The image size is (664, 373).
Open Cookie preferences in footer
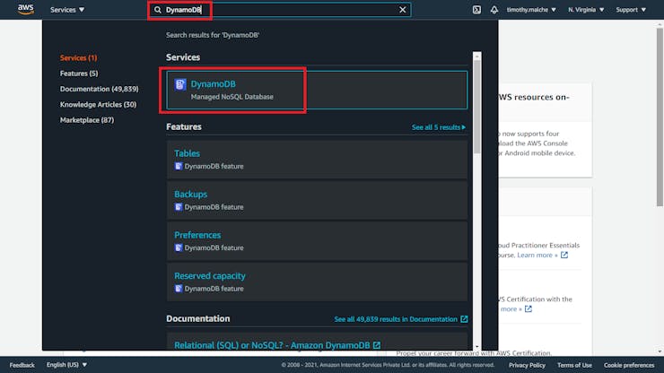629,366
